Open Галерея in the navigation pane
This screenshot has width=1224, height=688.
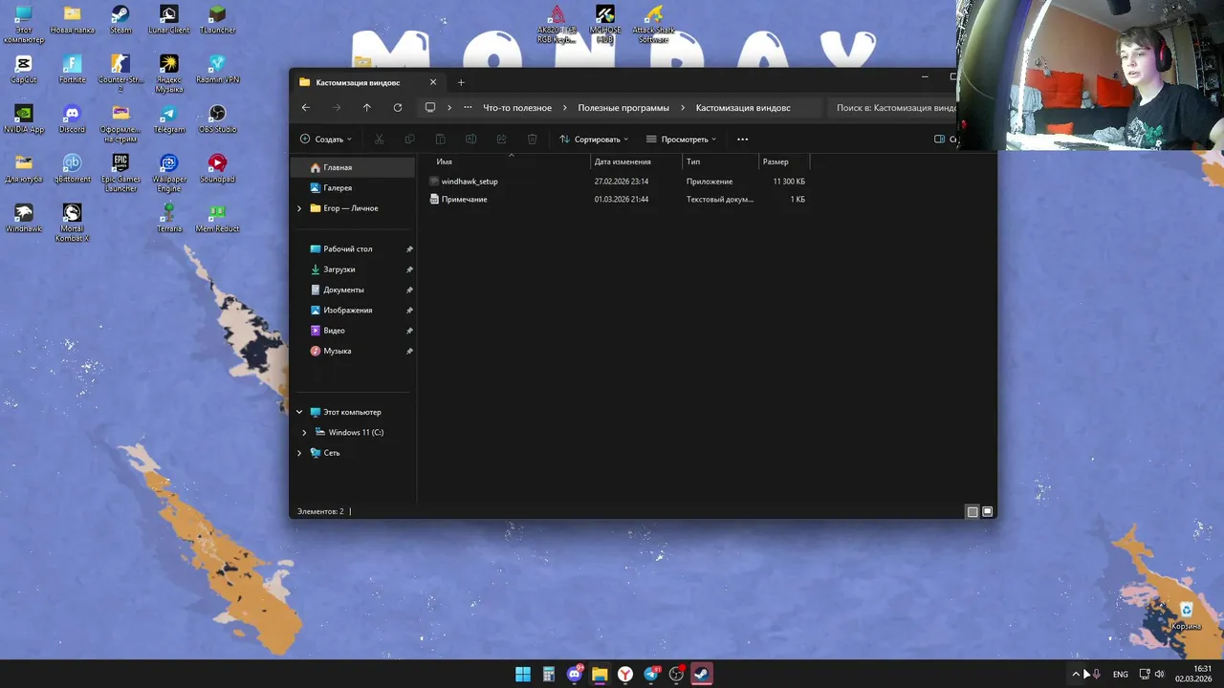[354, 188]
